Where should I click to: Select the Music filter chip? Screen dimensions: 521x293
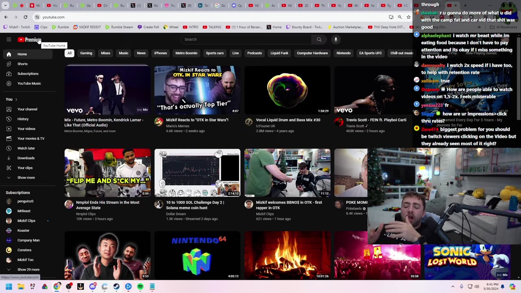[123, 53]
